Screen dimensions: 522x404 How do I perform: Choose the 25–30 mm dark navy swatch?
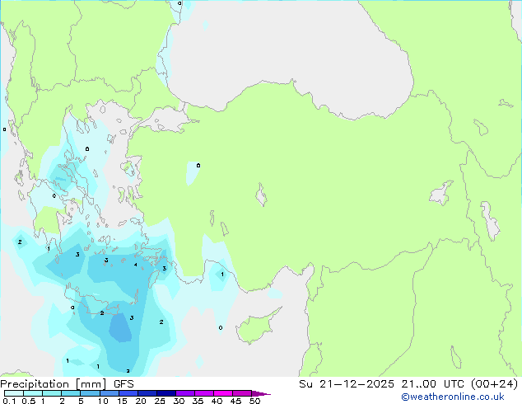[x=165, y=393]
